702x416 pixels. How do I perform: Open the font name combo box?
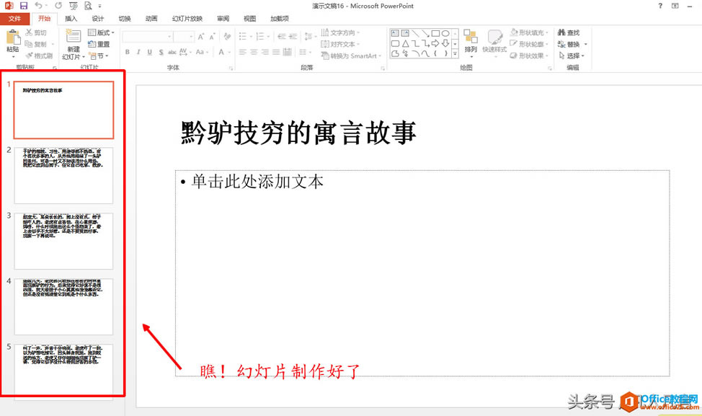(x=148, y=37)
